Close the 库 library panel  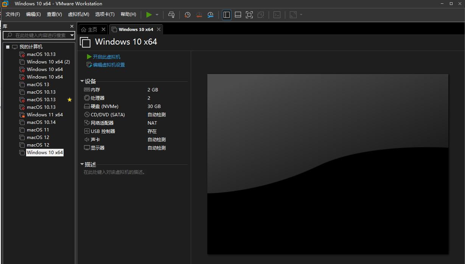tap(72, 26)
